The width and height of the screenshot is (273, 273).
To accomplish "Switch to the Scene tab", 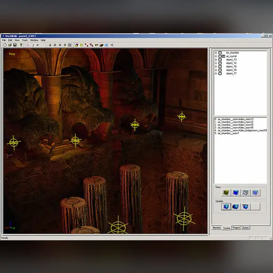I will (x=227, y=228).
